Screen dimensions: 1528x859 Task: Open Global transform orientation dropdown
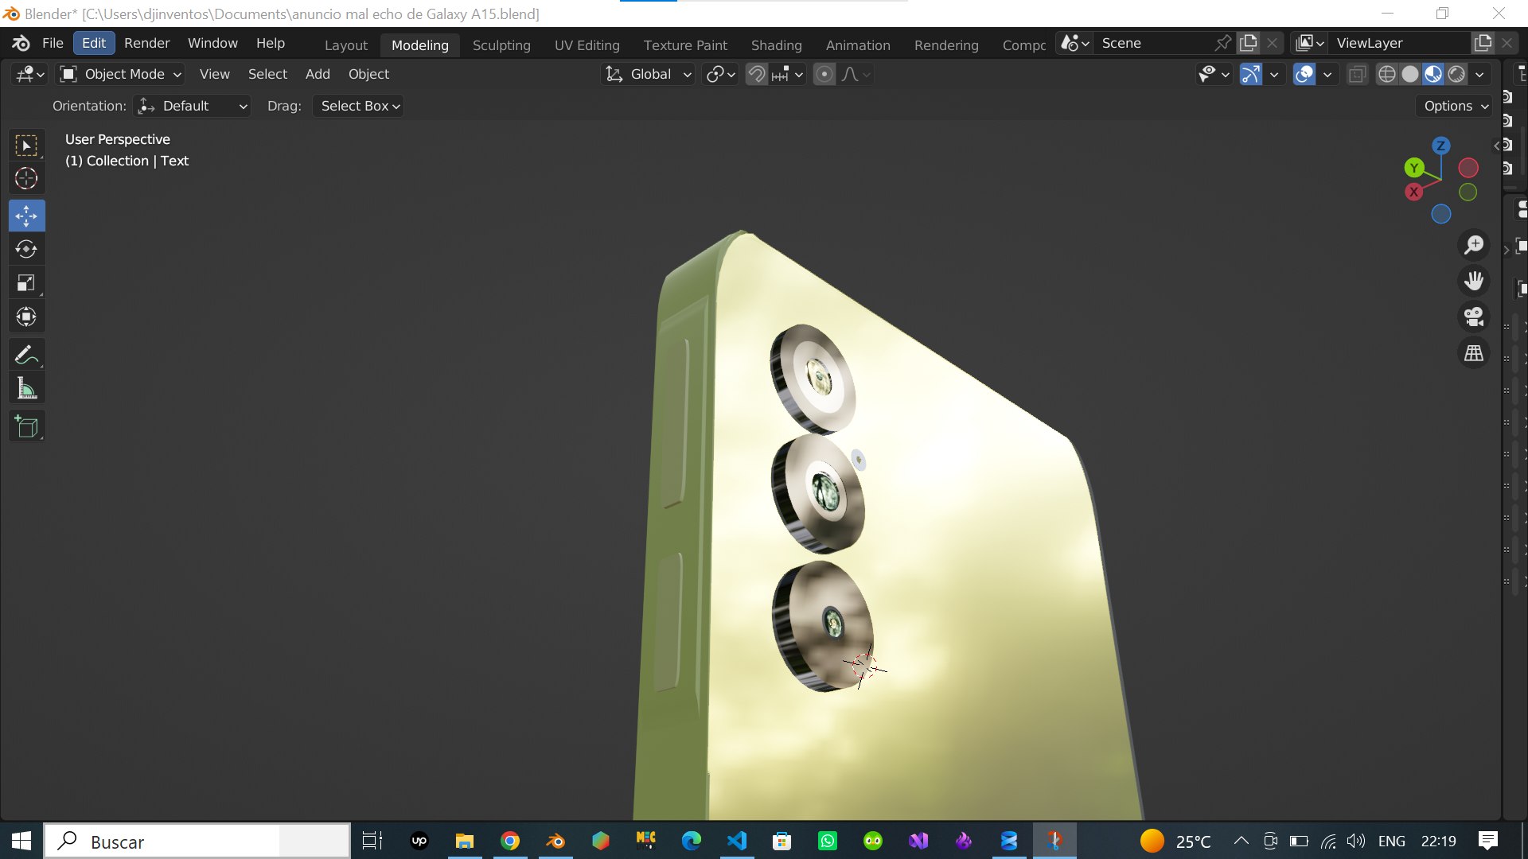click(x=648, y=74)
